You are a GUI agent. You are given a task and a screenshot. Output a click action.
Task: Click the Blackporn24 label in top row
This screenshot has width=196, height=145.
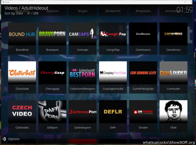[113, 11]
